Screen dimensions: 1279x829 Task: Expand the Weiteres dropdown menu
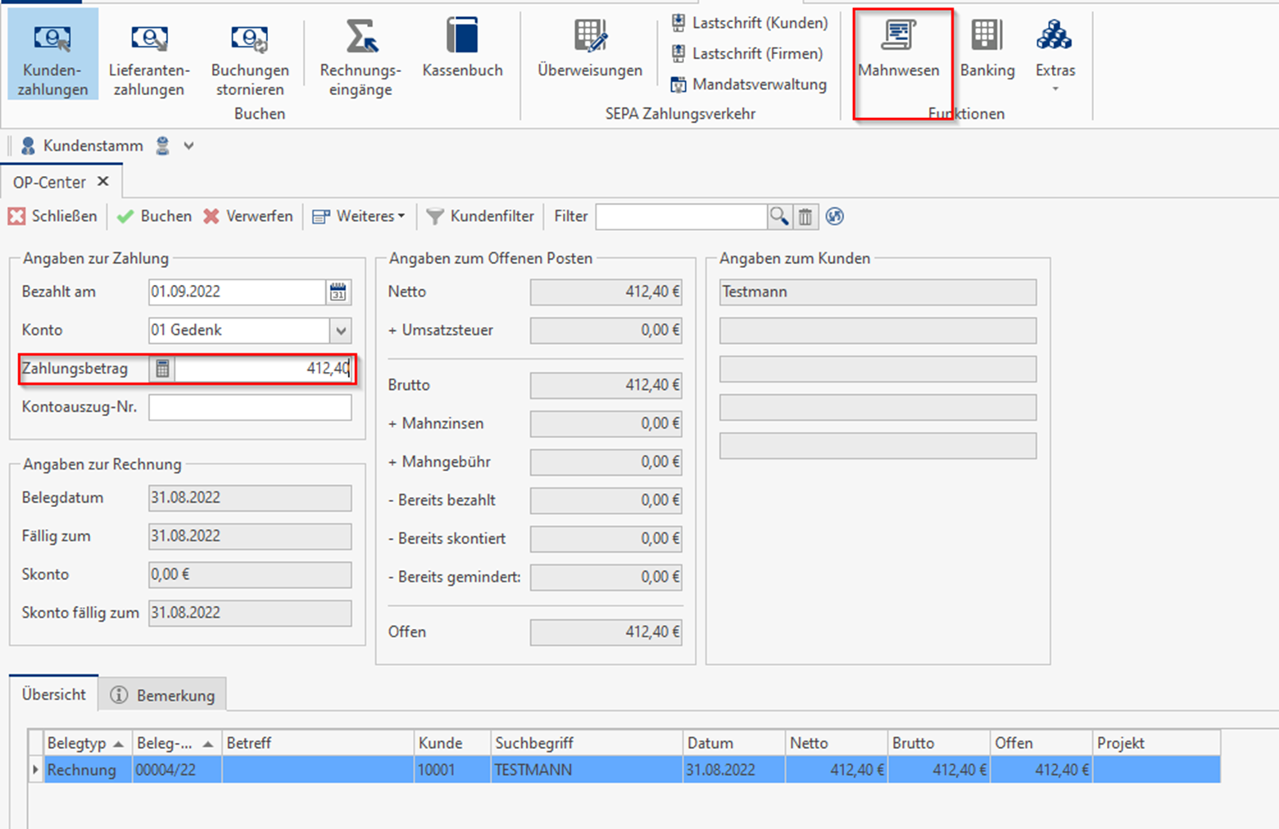[x=359, y=216]
